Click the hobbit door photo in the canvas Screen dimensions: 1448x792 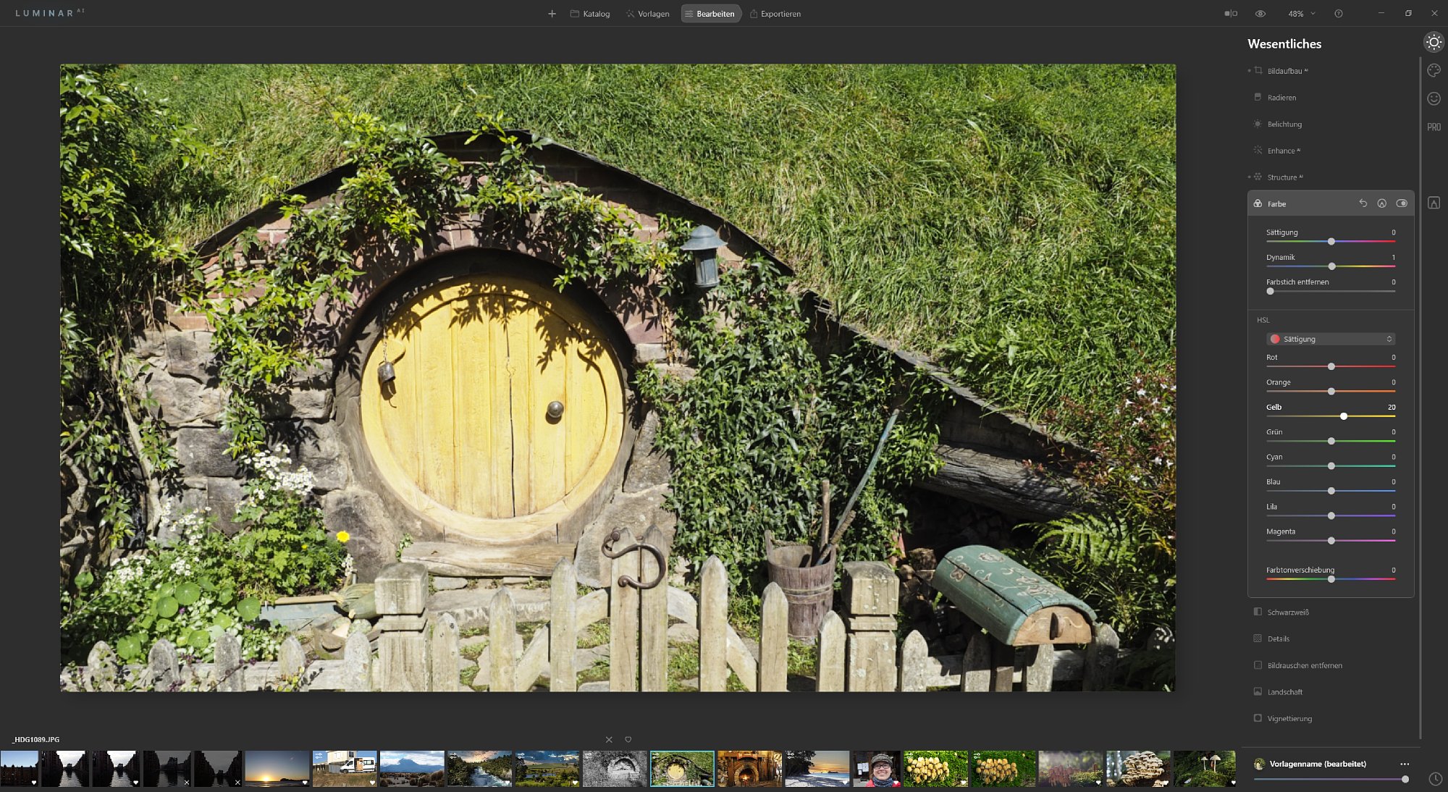[618, 377]
